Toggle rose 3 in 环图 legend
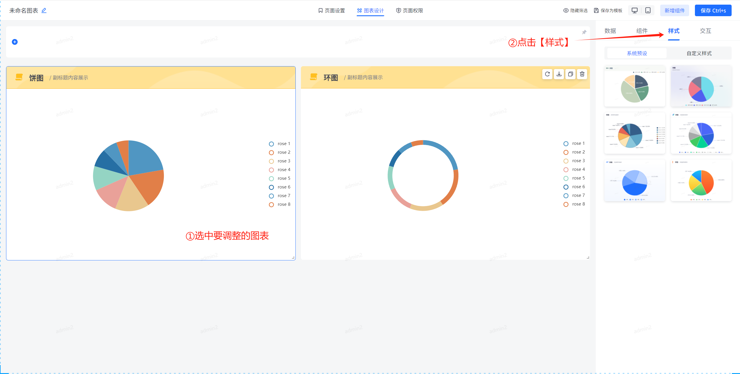 pos(574,161)
